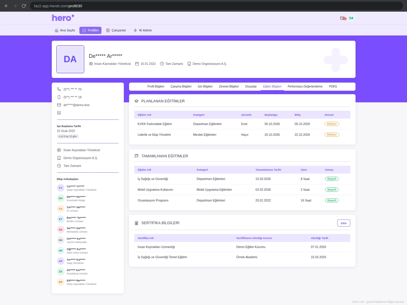The height and width of the screenshot is (305, 407).
Task: Click the hero+ logo
Action: point(63,18)
